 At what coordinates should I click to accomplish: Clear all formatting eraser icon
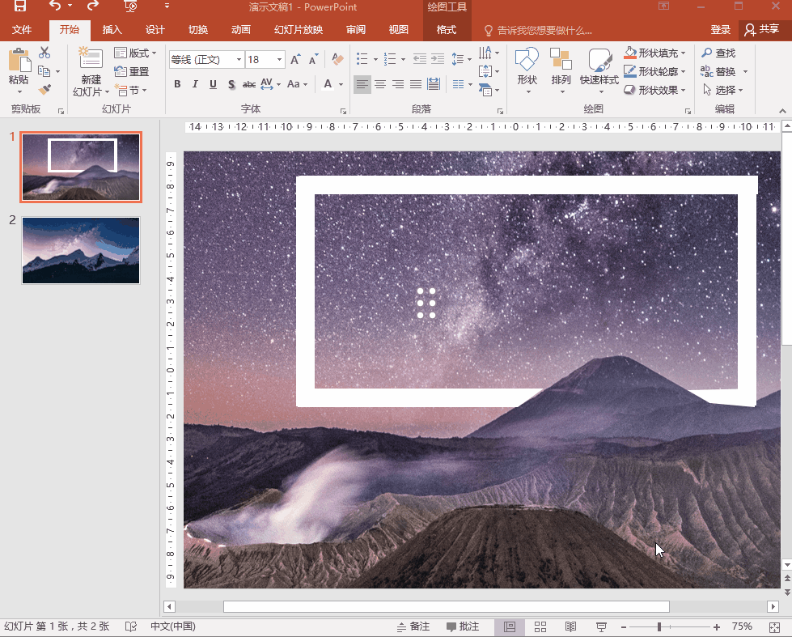point(337,60)
